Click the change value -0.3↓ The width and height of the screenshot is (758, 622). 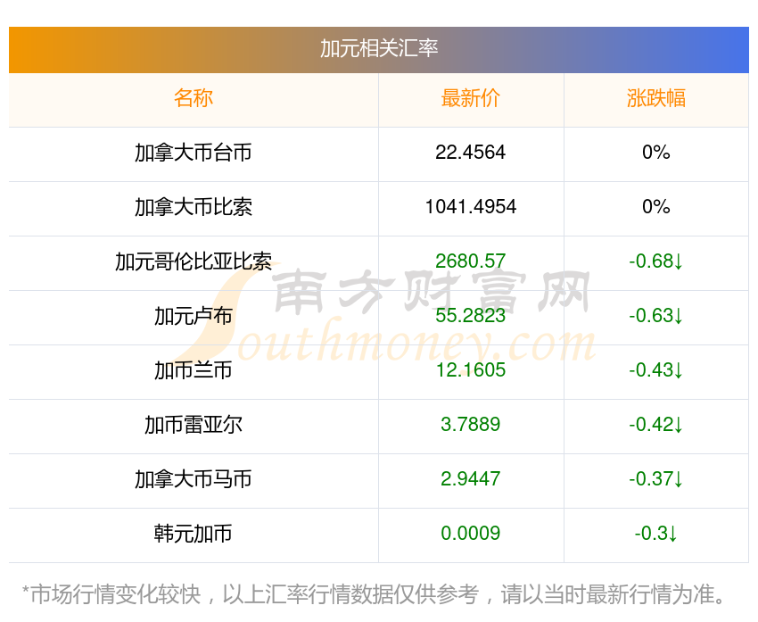click(x=656, y=534)
